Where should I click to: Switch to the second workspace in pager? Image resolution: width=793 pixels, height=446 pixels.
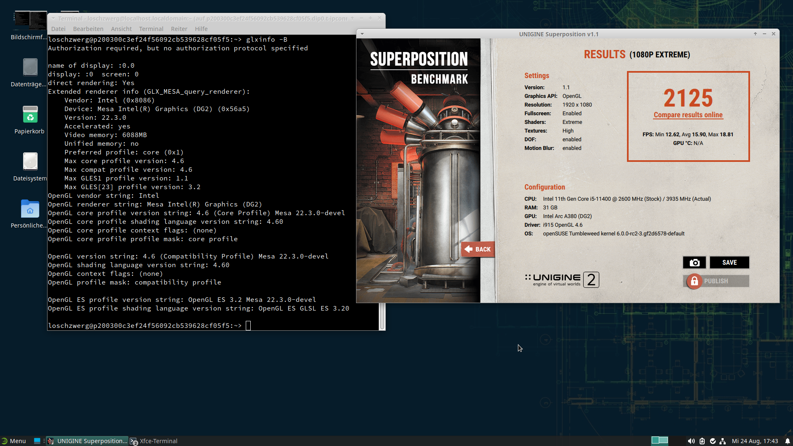664,441
